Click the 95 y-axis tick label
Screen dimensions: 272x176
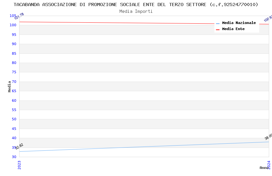point(14,35)
